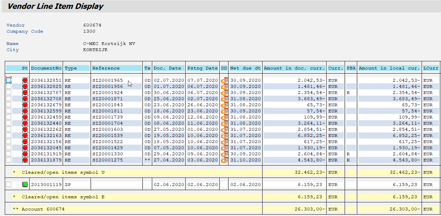Check the box beside payment document 2013001119
Image resolution: width=441 pixels, height=216 pixels.
[x=9, y=184]
